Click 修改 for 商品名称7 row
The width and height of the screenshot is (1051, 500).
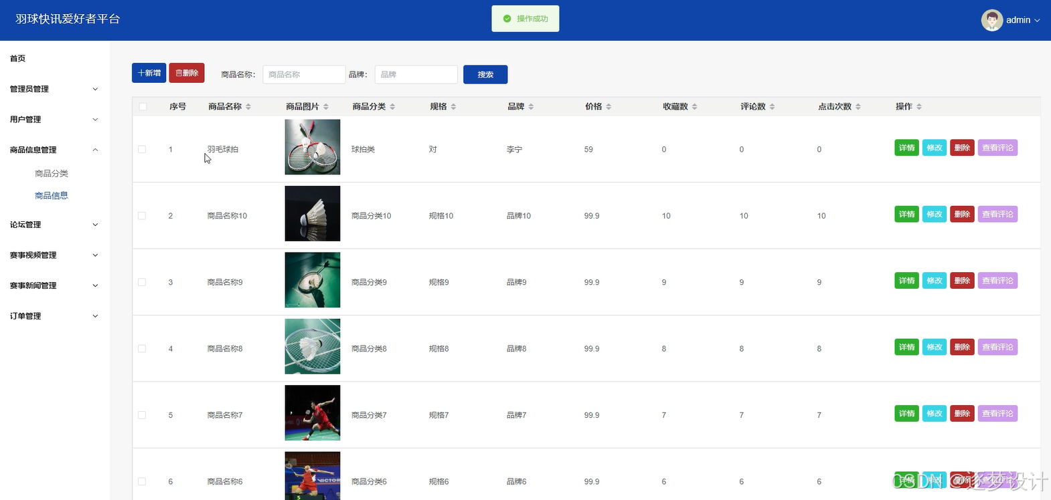(935, 414)
